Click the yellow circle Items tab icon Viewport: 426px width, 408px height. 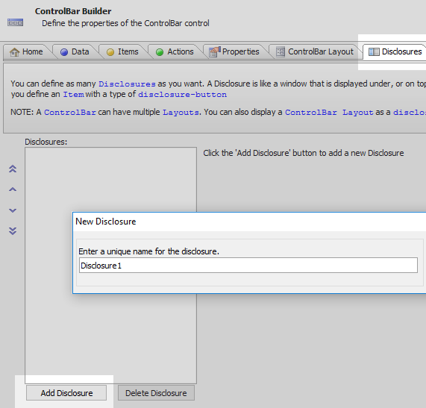110,52
